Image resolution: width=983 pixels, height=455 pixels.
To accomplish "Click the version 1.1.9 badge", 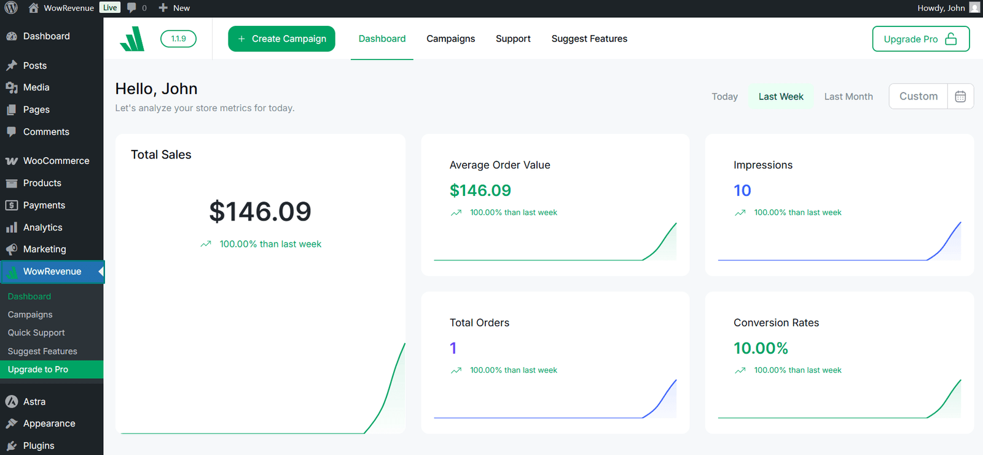I will pyautogui.click(x=178, y=39).
